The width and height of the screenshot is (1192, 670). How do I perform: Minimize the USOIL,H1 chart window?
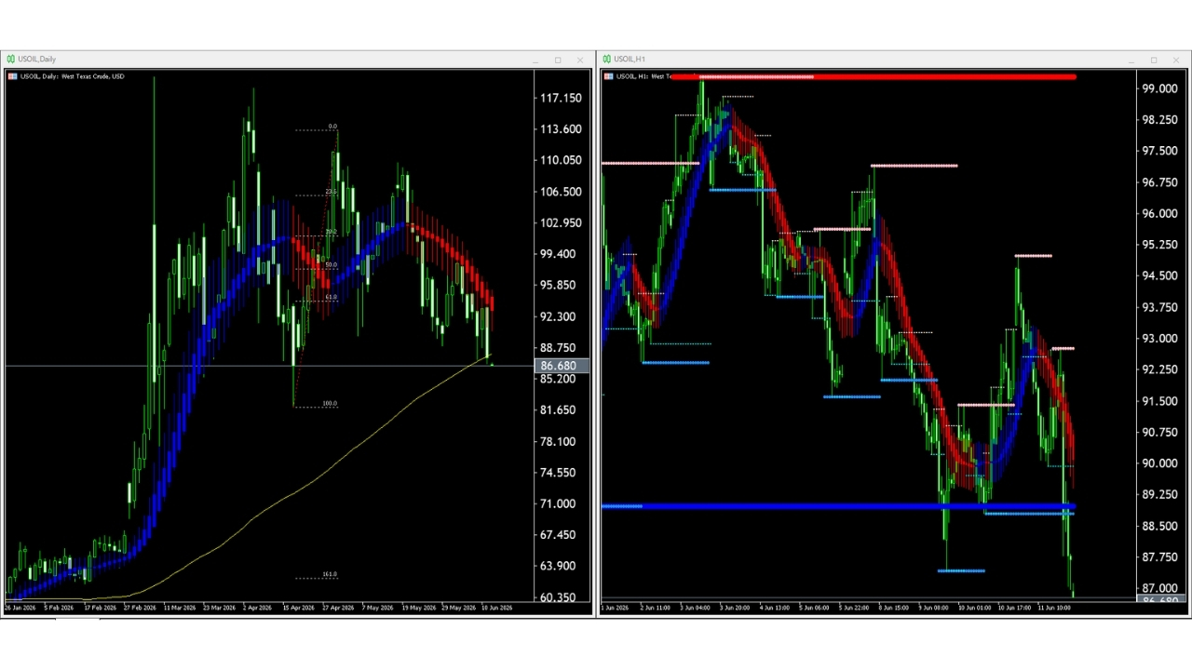point(1131,60)
